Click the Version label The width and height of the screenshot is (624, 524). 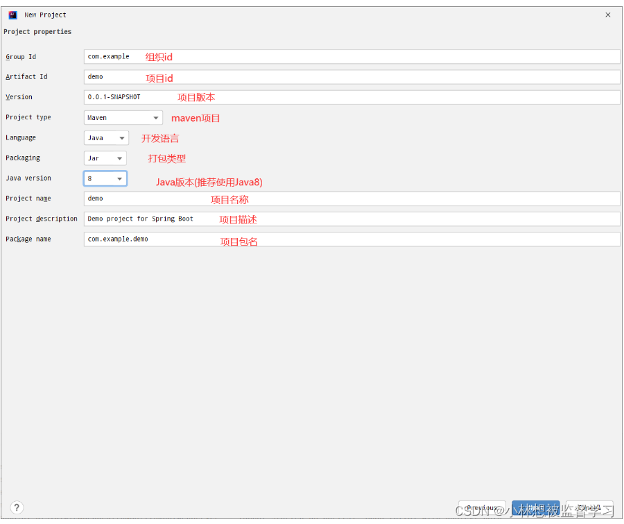[19, 97]
